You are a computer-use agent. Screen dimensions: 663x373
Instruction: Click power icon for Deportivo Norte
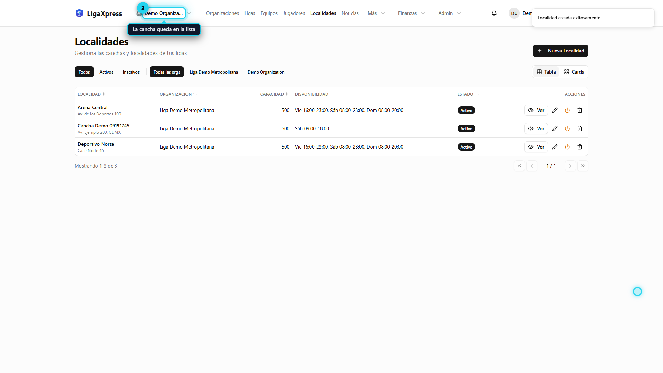point(567,147)
